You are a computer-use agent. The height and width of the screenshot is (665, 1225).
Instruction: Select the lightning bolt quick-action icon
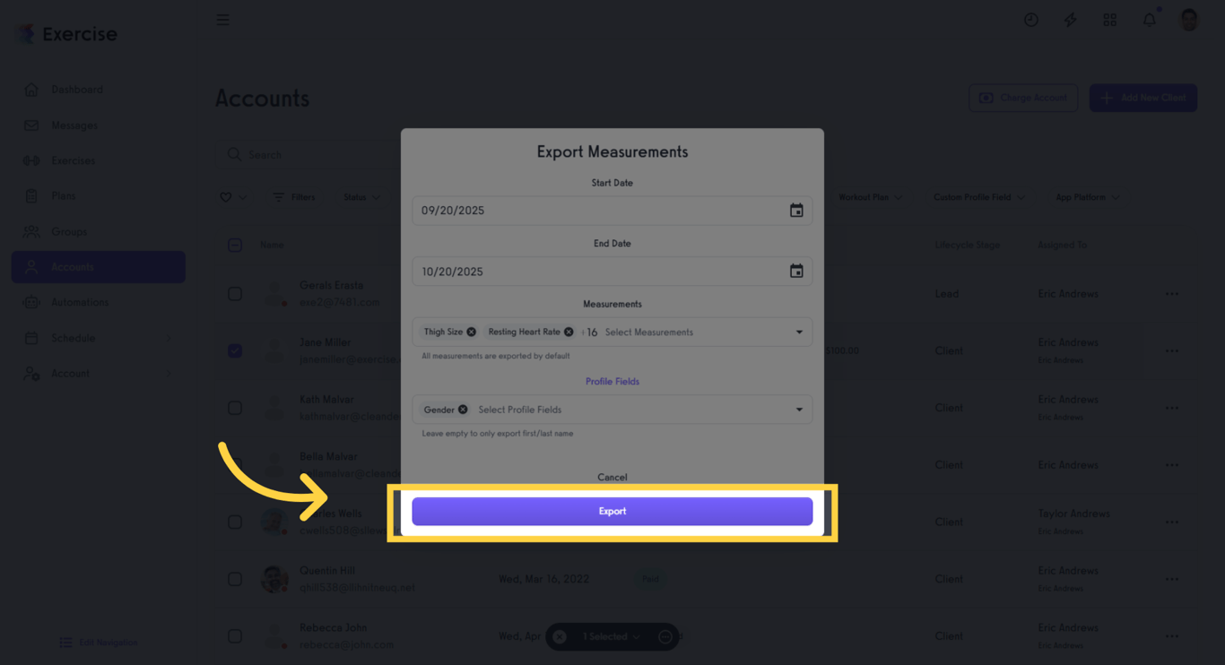[1070, 19]
